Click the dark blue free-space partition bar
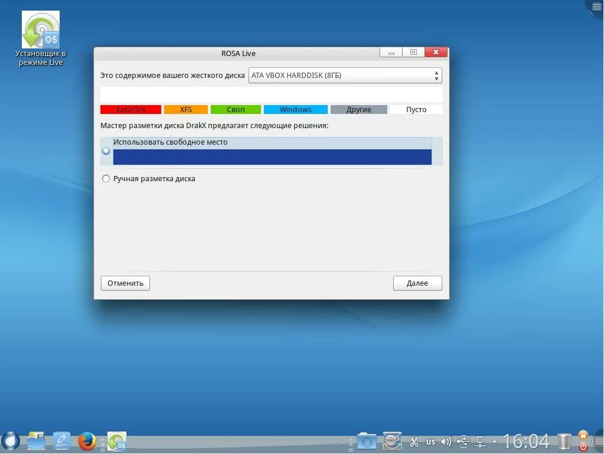Image resolution: width=604 pixels, height=454 pixels. 272,157
